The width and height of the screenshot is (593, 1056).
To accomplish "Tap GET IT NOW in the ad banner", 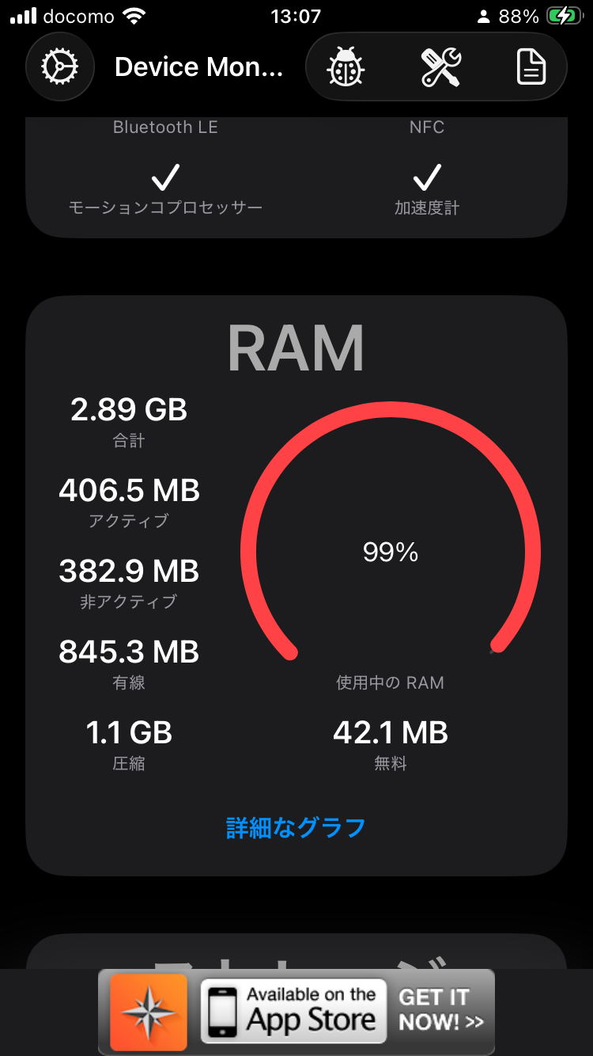I will click(441, 1010).
